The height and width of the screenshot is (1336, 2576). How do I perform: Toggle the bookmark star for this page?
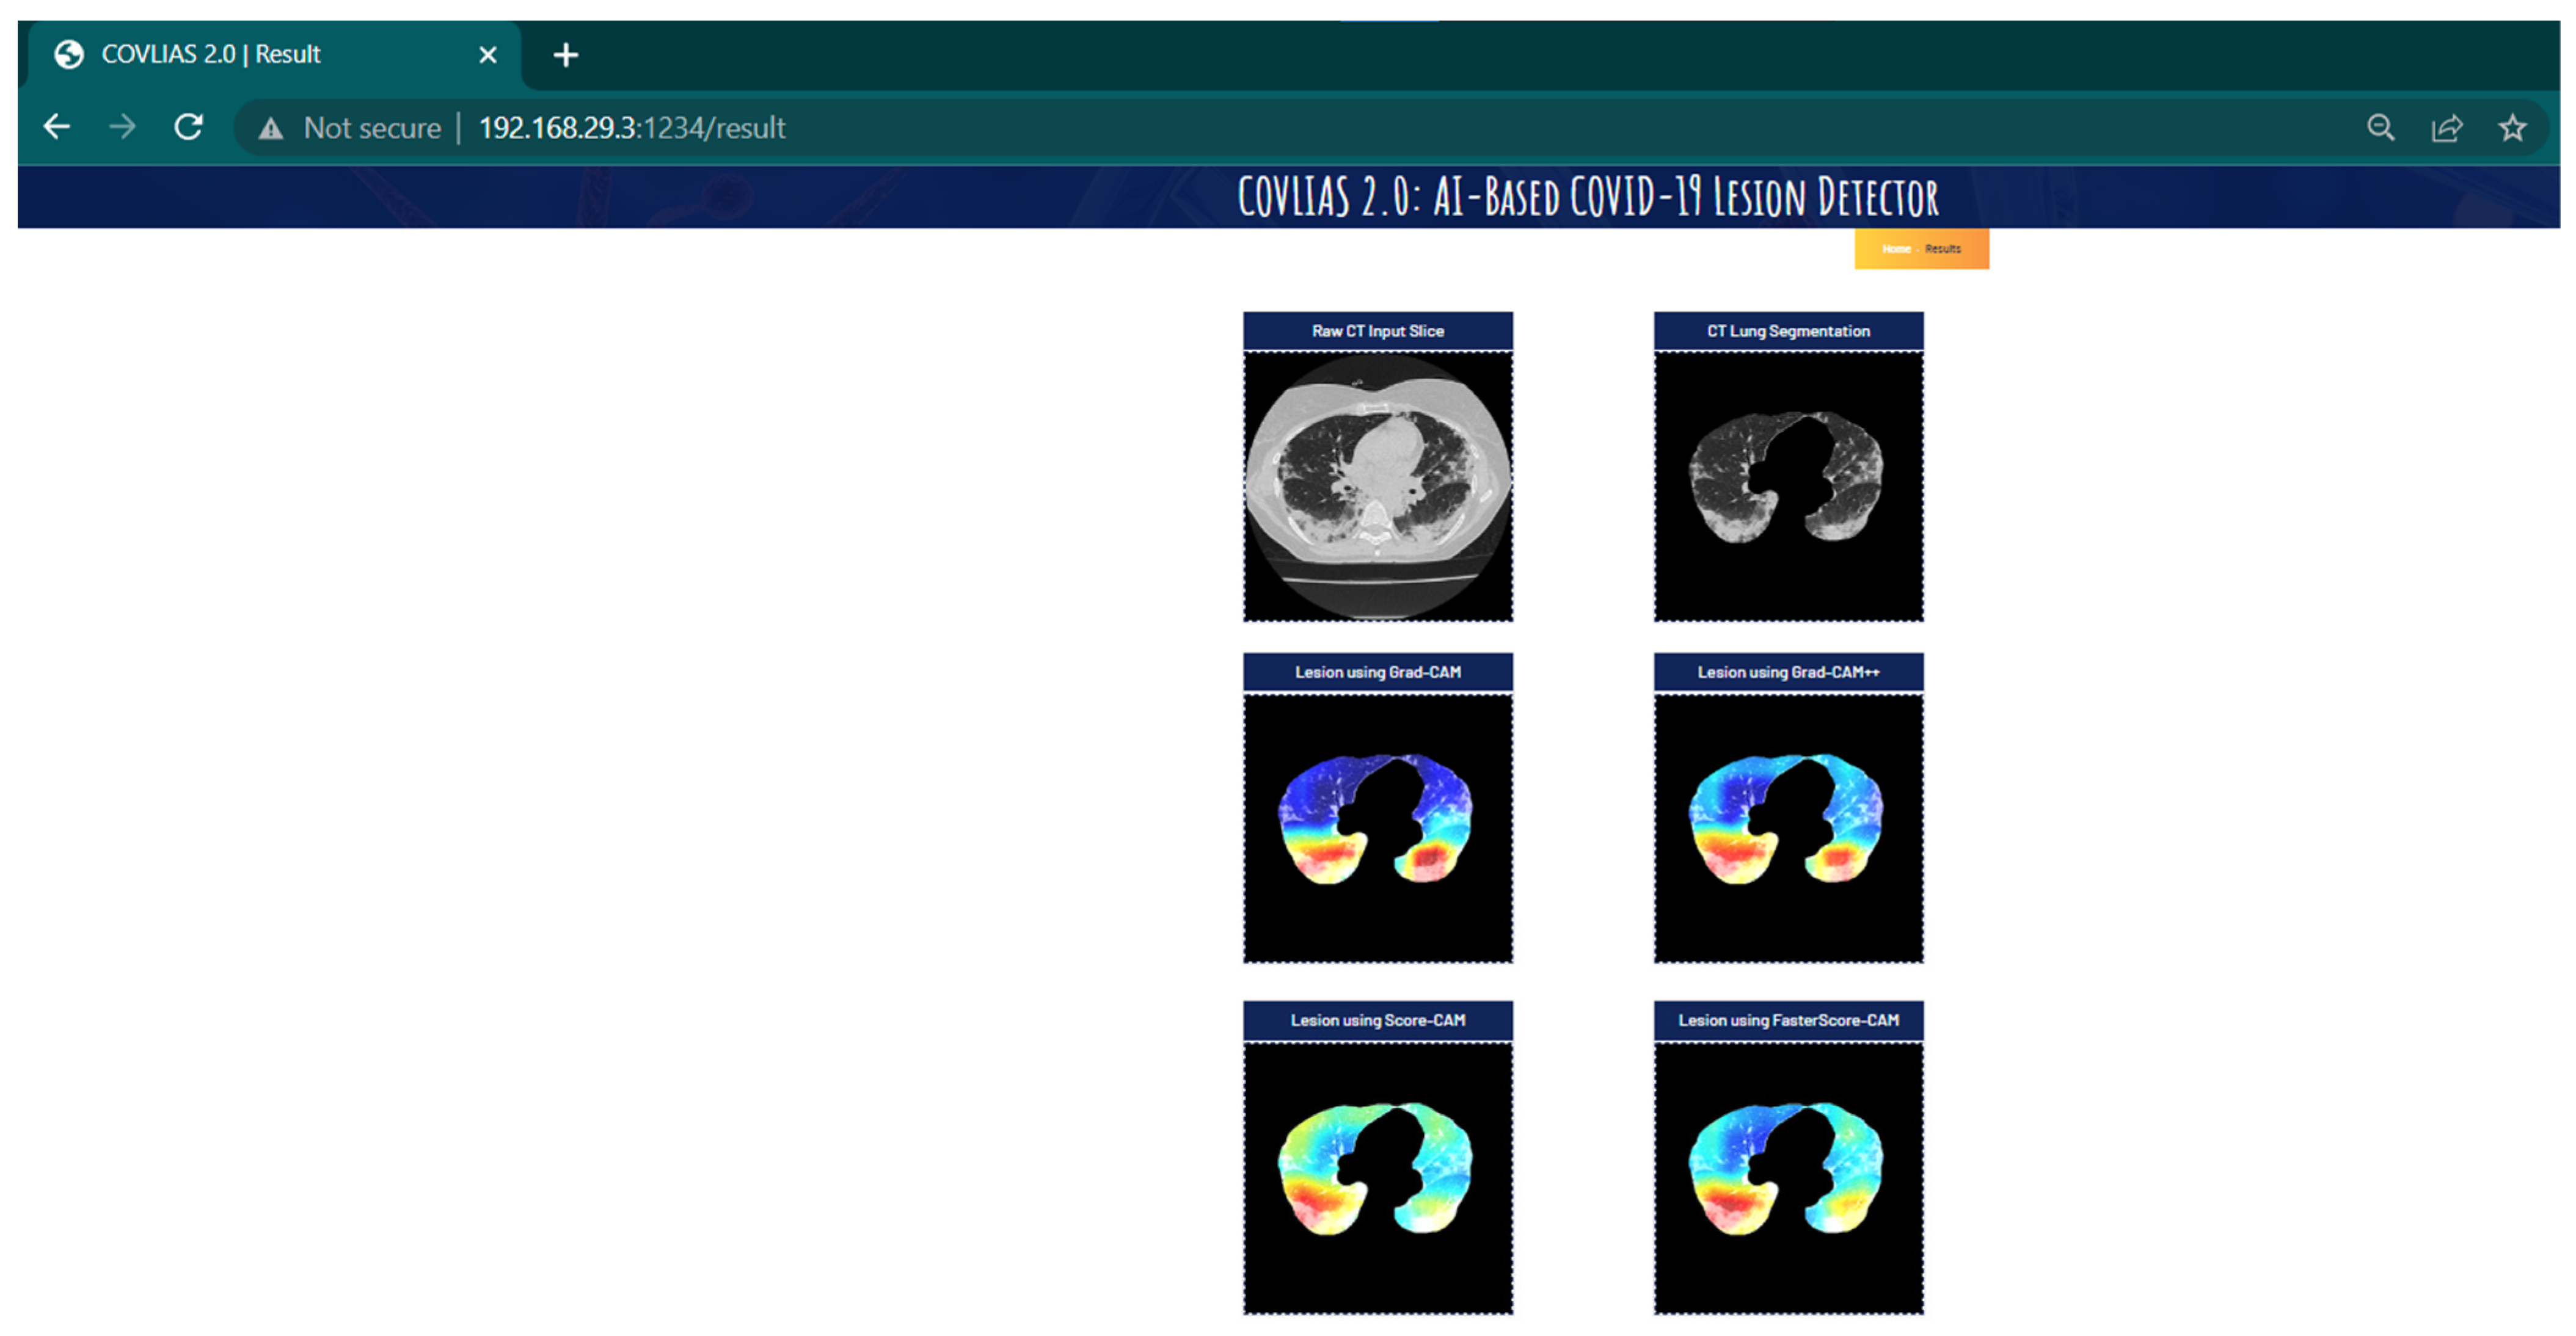[2512, 128]
